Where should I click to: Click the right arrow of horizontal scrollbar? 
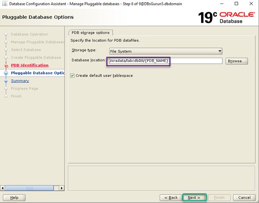[62, 188]
